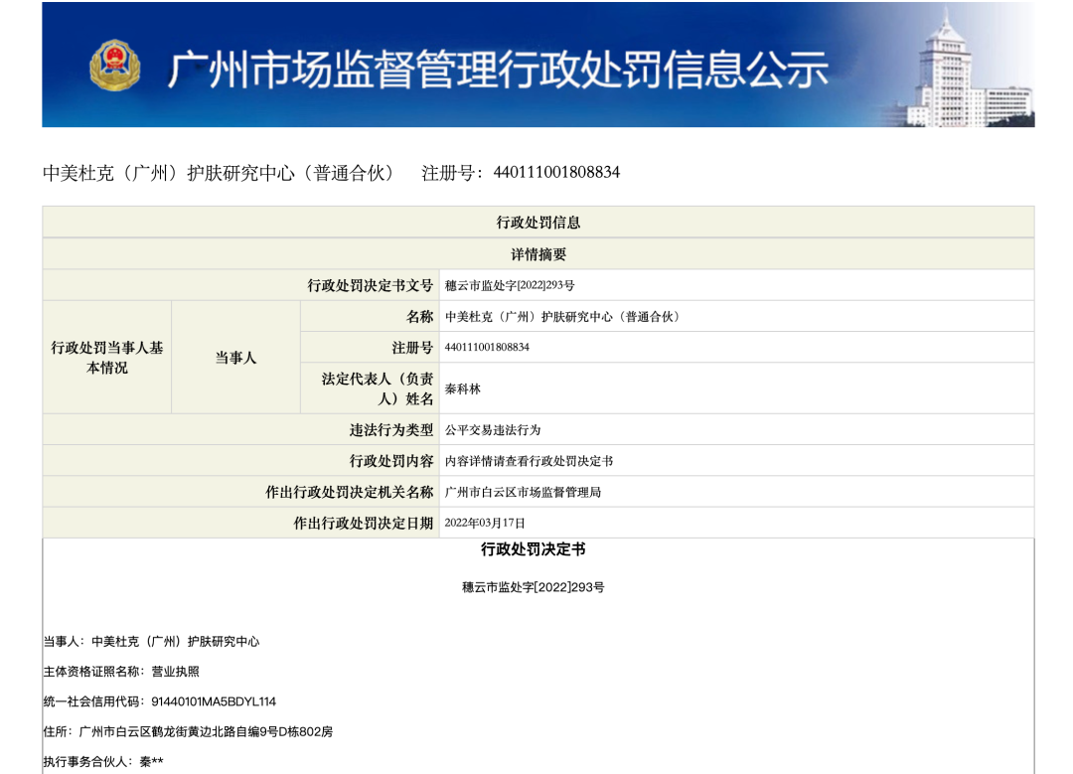Click the banner title 广州市场监督管理行政处罚信息公示
Image resolution: width=1073 pixels, height=774 pixels.
(498, 69)
